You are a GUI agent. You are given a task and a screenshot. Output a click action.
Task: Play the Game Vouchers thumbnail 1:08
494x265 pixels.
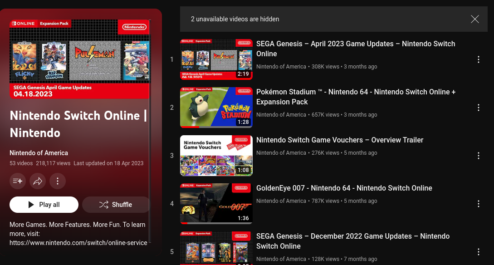coord(216,156)
